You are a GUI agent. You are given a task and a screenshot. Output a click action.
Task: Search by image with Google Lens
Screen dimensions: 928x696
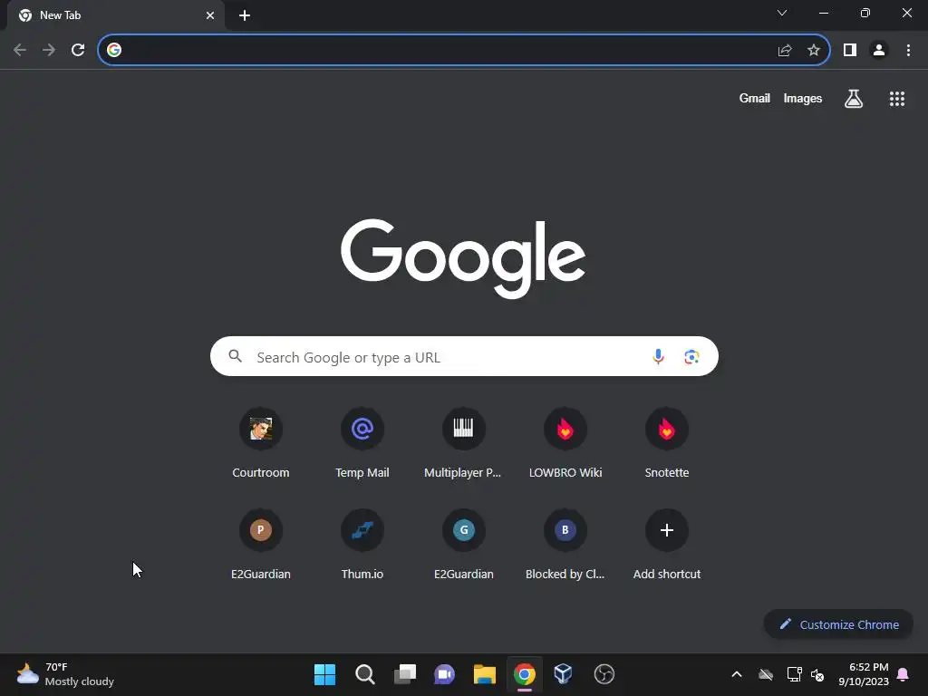tap(691, 356)
